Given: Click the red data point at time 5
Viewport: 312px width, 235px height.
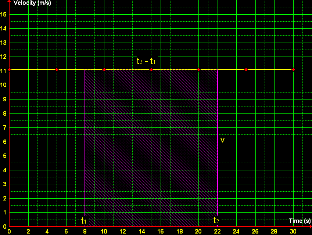Looking at the screenshot, I should coord(56,69).
